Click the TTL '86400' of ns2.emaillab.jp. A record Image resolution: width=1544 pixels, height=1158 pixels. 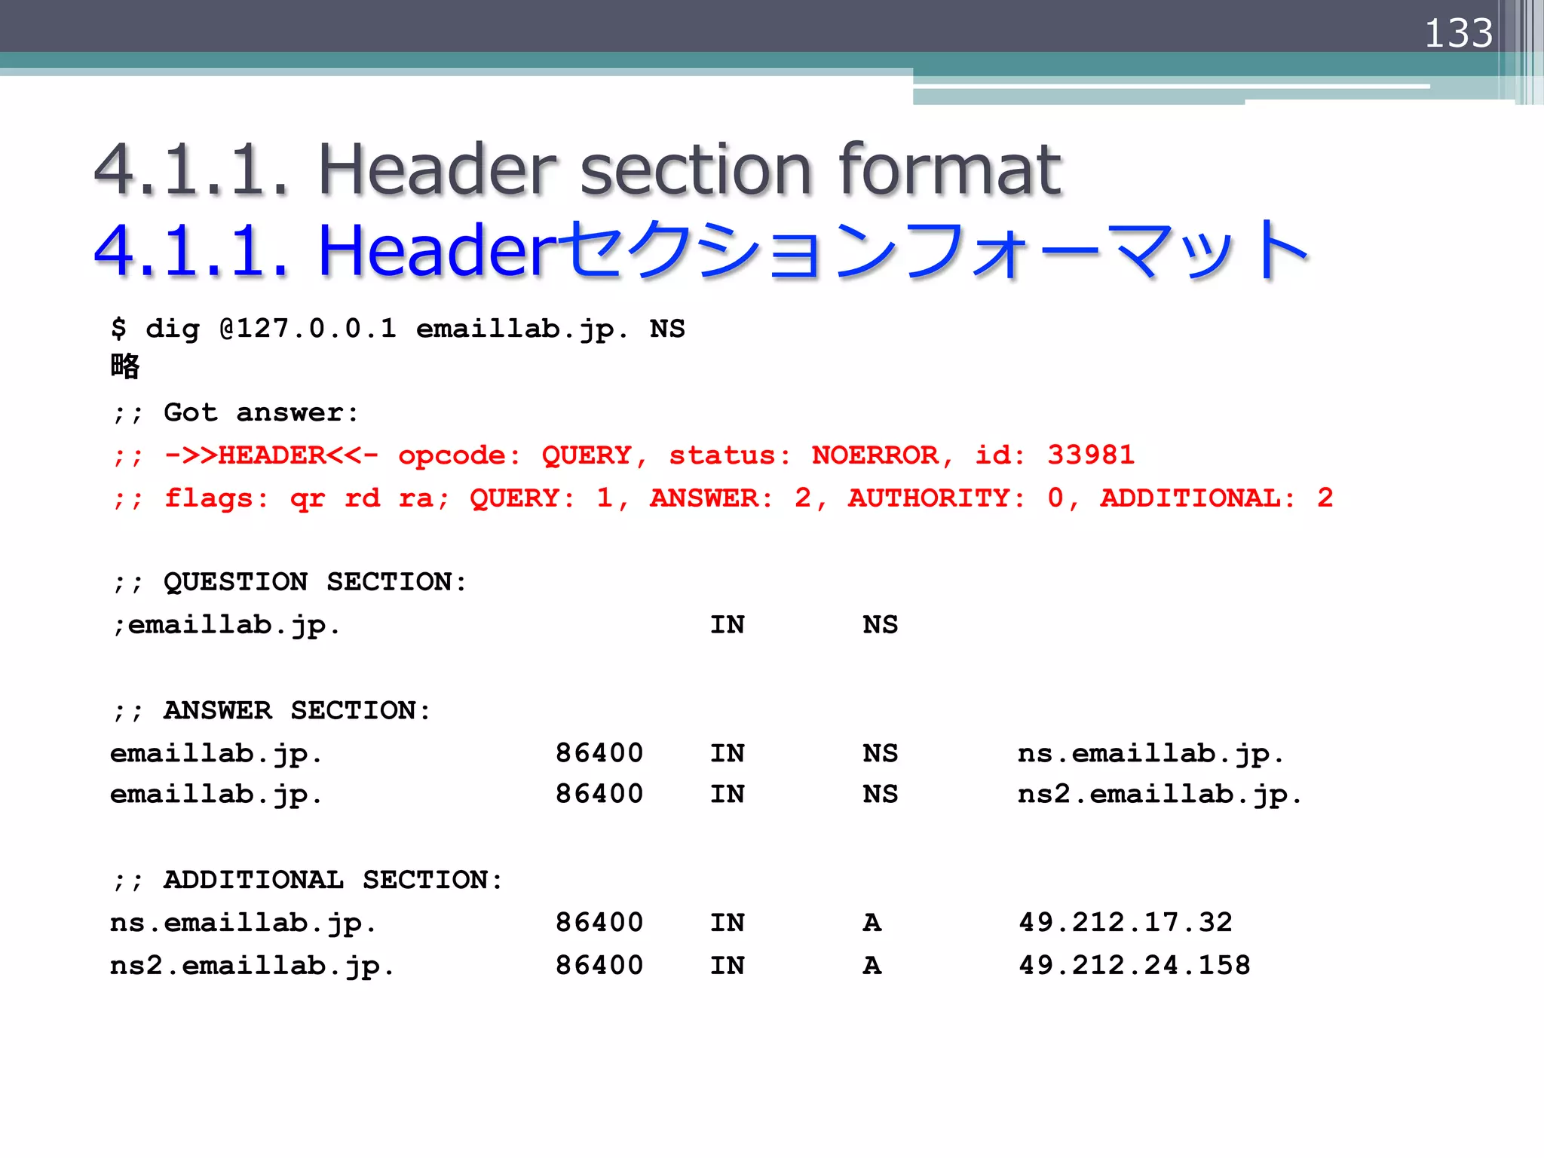point(599,965)
